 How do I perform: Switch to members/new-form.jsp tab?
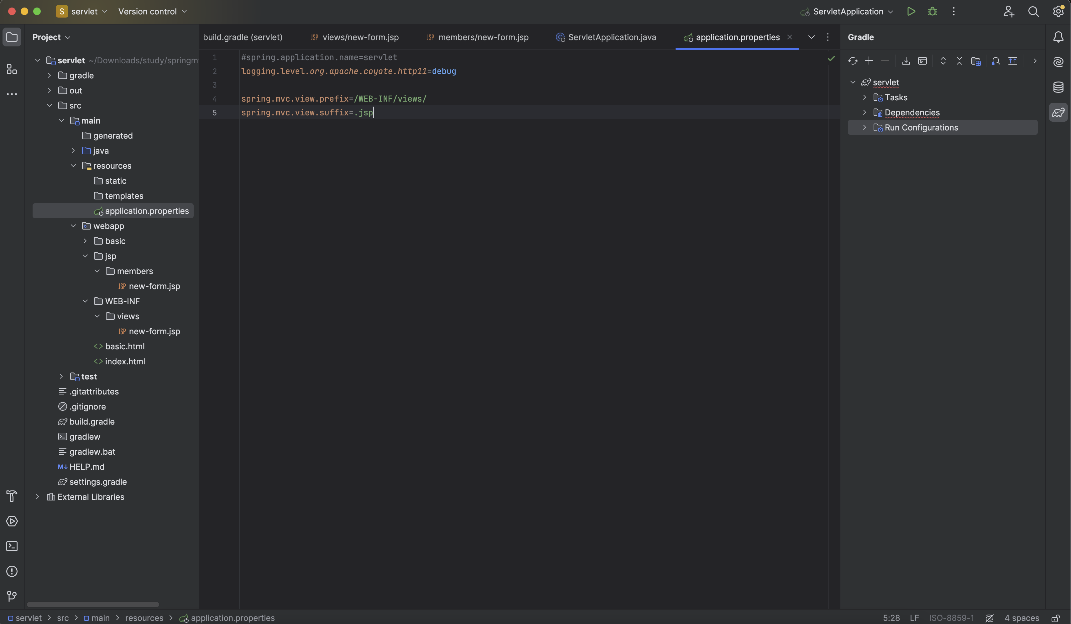tap(477, 37)
